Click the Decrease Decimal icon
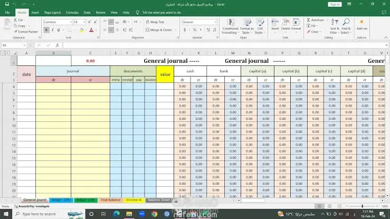The image size is (390, 219). point(214,30)
